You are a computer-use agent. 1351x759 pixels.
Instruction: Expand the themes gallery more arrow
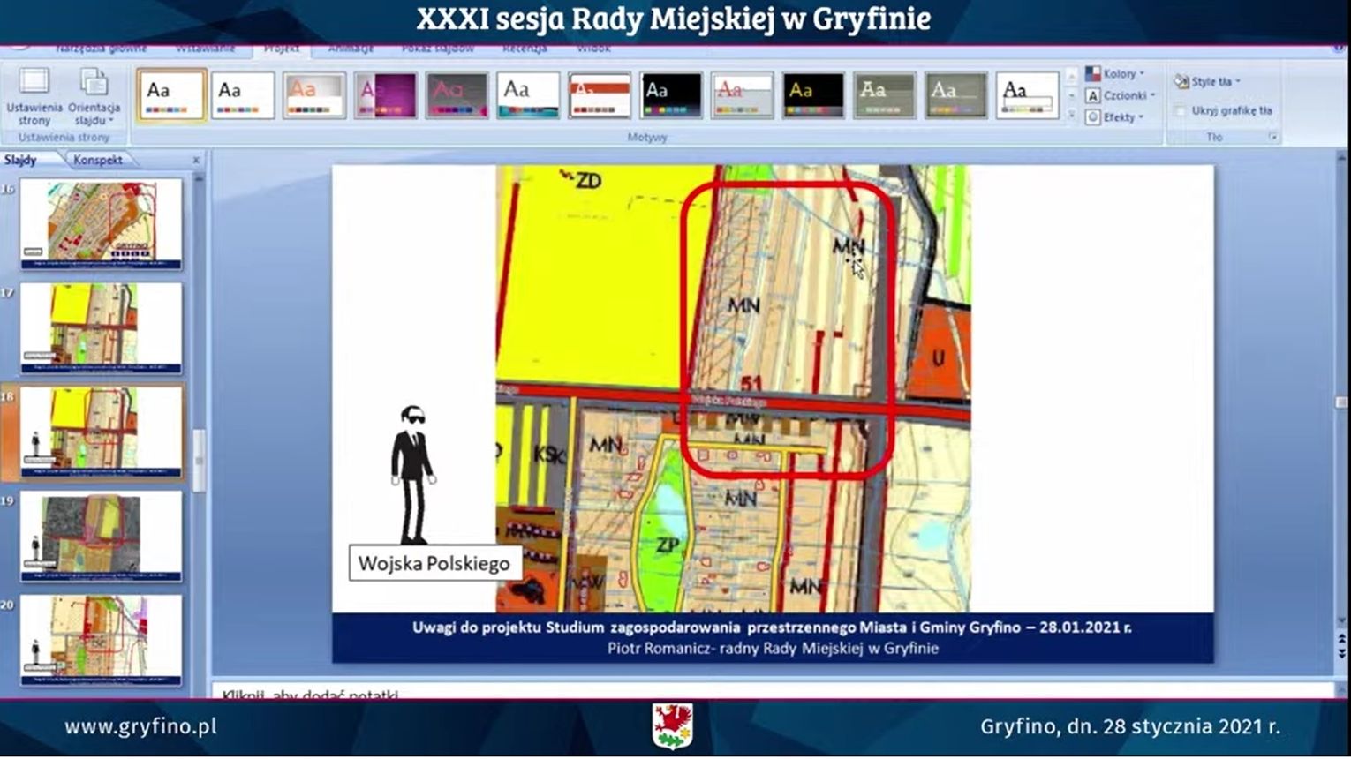click(x=1072, y=116)
